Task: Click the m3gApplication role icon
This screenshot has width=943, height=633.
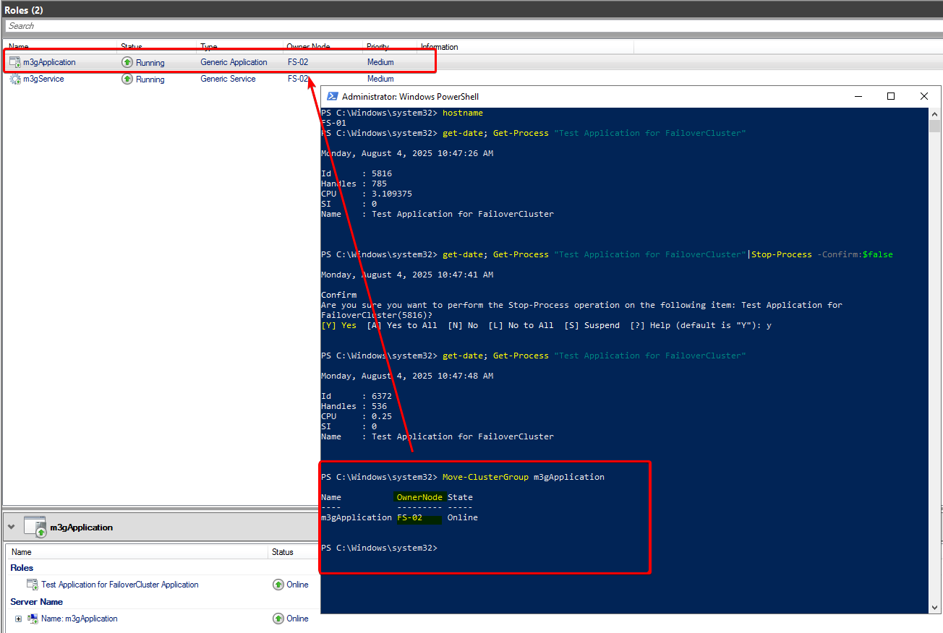Action: 14,62
